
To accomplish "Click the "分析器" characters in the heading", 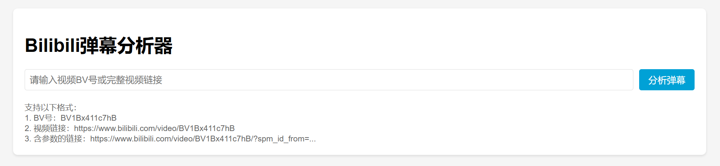I will click(145, 46).
